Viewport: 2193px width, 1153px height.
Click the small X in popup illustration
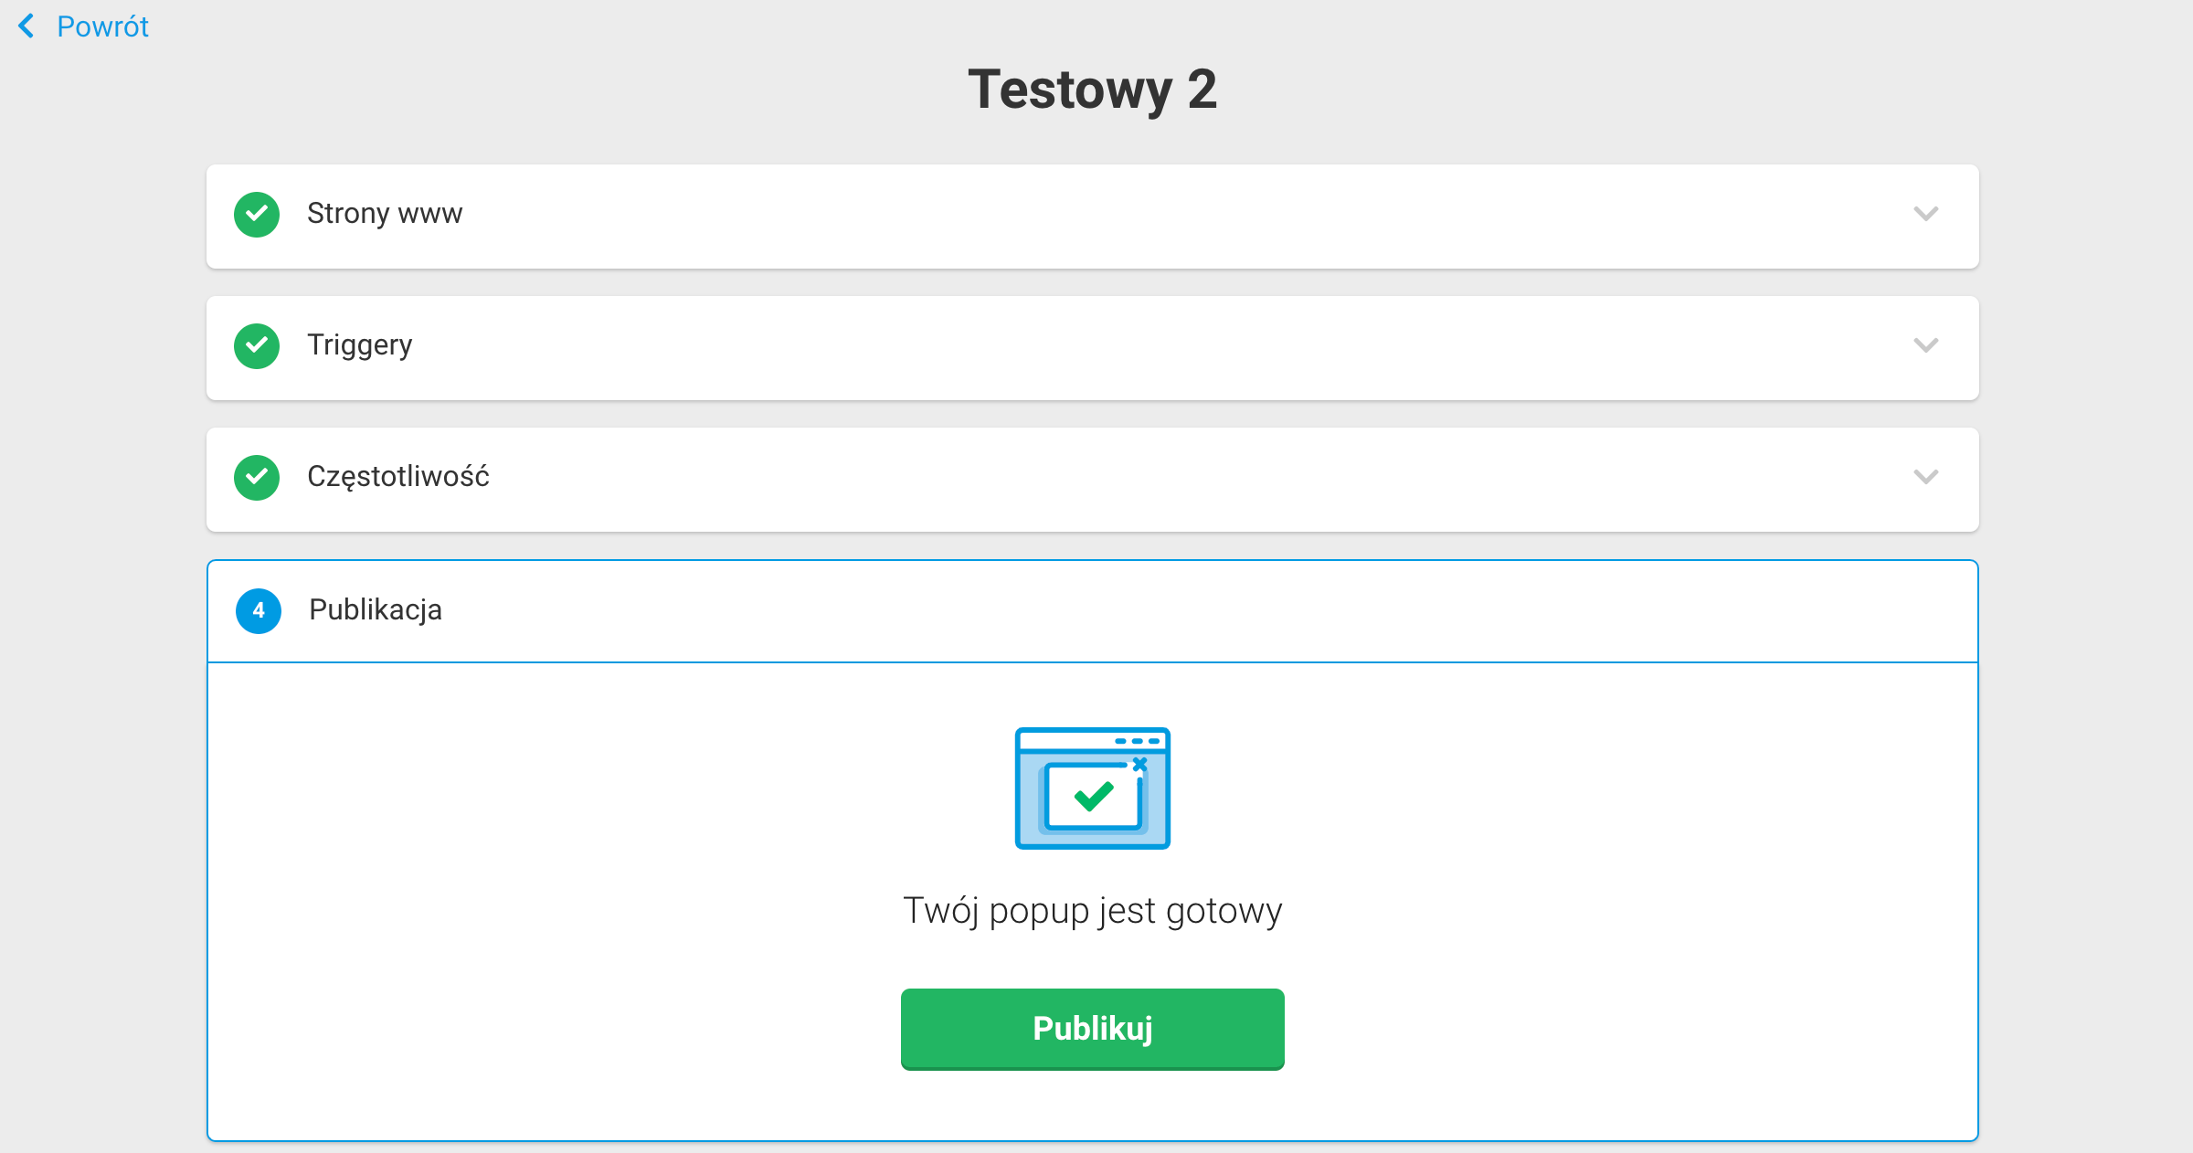(1139, 764)
